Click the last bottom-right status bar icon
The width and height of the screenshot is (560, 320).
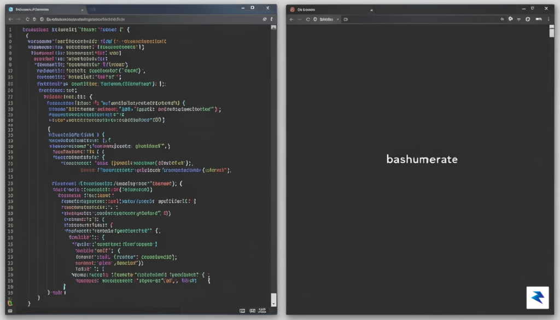click(x=262, y=311)
